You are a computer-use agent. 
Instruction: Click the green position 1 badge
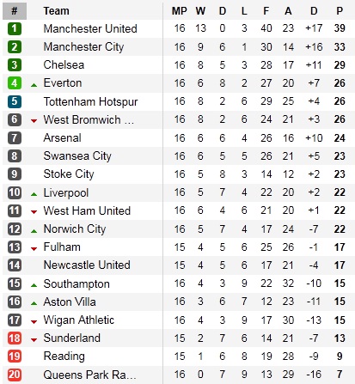(x=15, y=28)
